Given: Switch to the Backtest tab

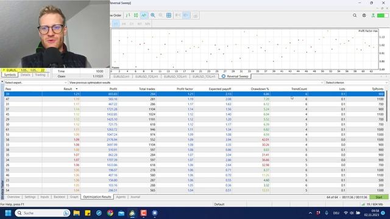Looking at the screenshot, I should pyautogui.click(x=59, y=197).
